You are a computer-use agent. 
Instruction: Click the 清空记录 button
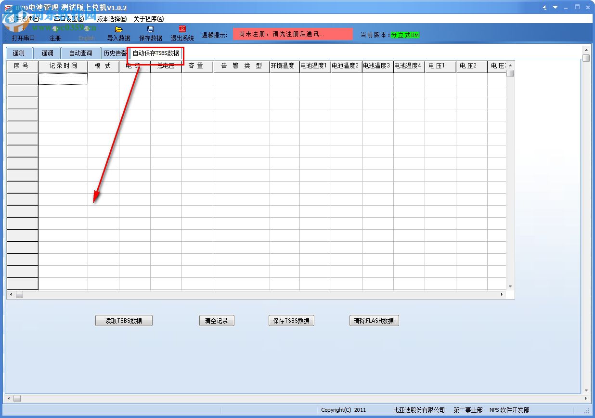pos(217,321)
